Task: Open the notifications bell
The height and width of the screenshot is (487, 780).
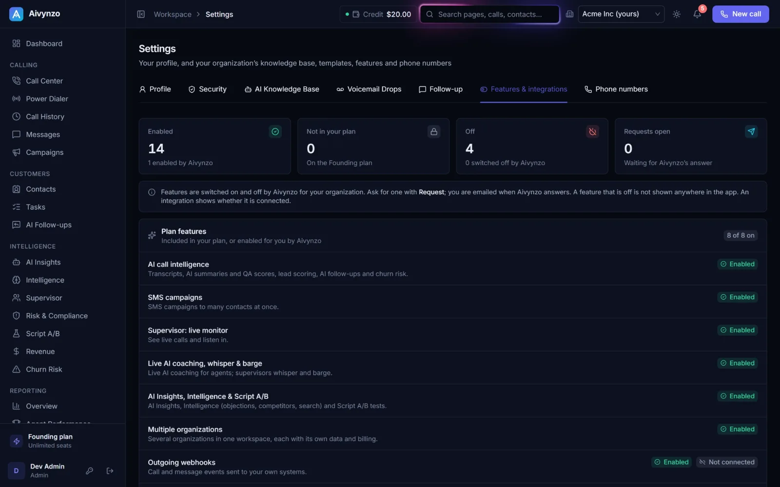Action: [697, 14]
